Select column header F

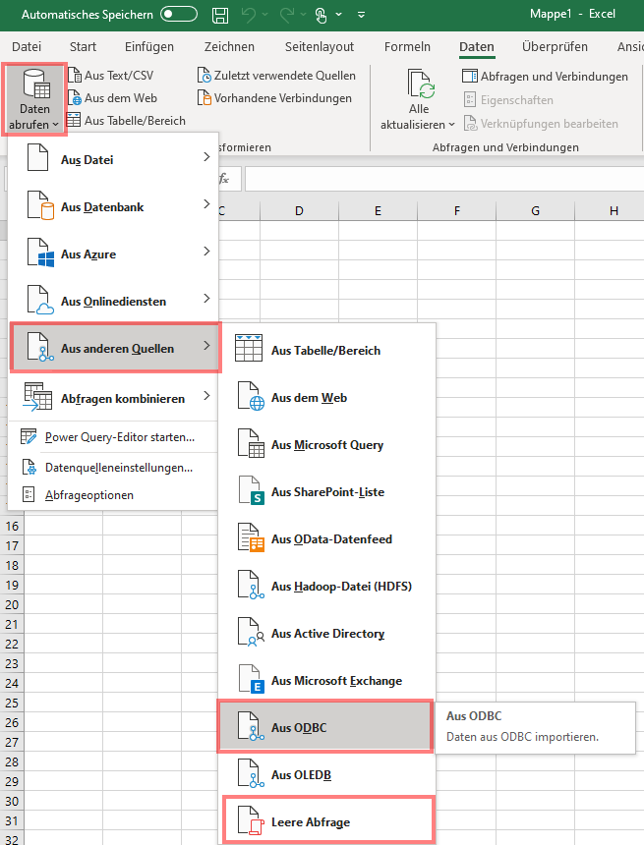pyautogui.click(x=457, y=210)
